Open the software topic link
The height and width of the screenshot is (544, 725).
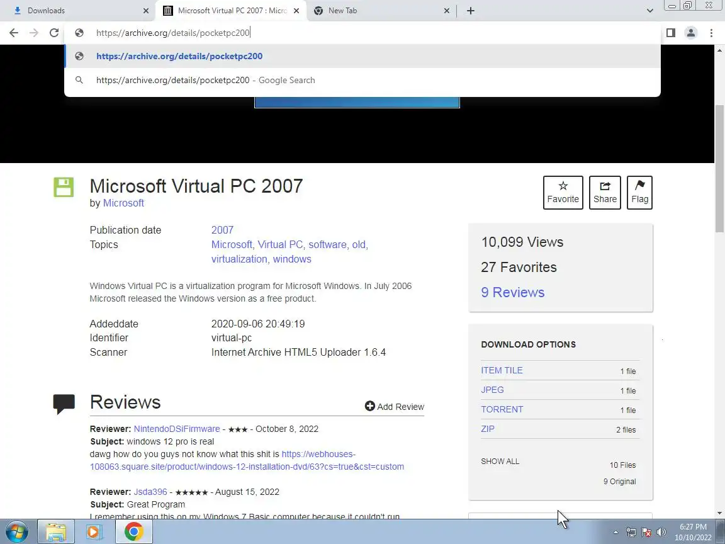click(x=327, y=245)
